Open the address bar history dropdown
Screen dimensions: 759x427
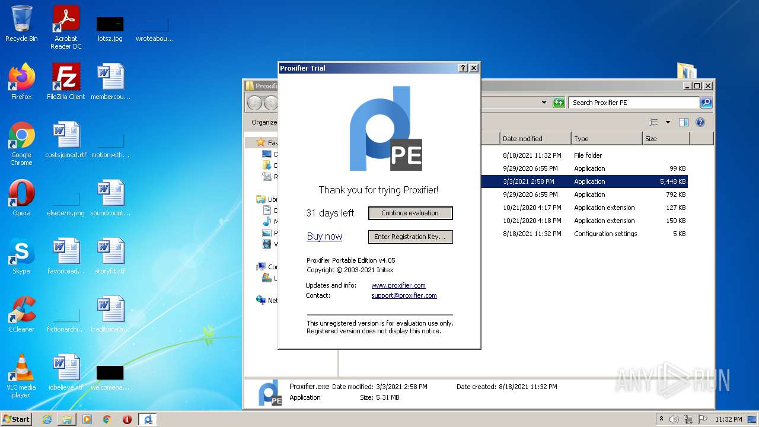(x=544, y=103)
